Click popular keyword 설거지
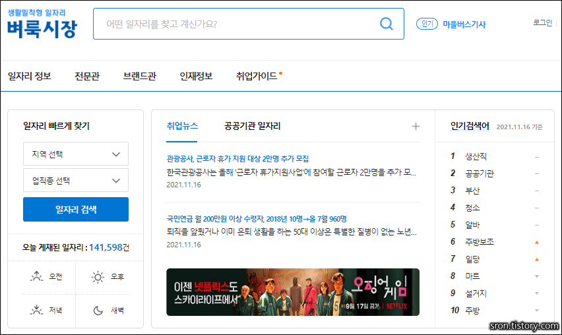 point(476,293)
